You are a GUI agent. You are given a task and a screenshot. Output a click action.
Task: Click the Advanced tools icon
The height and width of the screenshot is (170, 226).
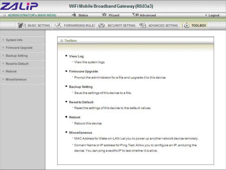136,15
